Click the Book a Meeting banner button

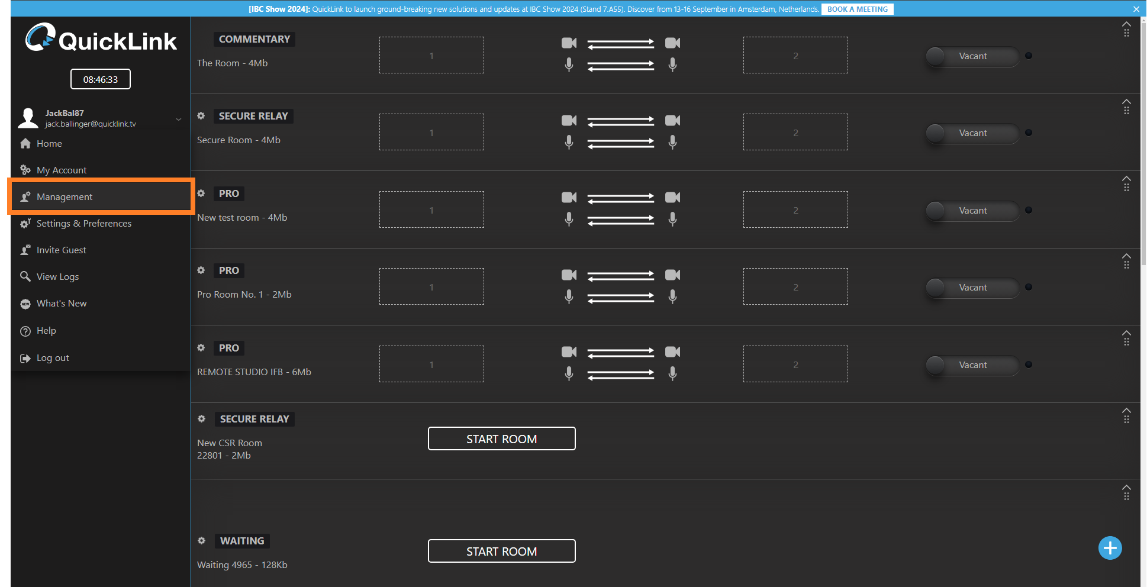point(857,9)
